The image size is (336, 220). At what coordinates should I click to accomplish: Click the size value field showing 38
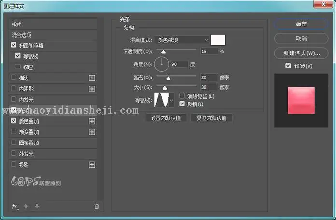(209, 87)
